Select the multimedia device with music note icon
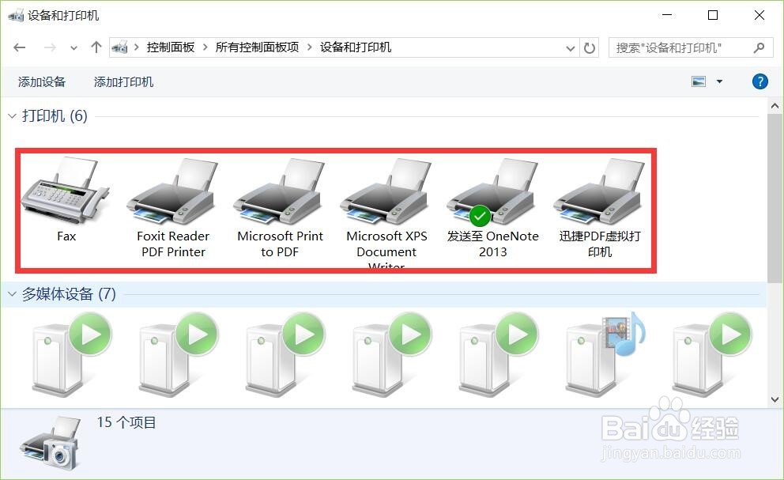Image resolution: width=784 pixels, height=480 pixels. (x=605, y=353)
